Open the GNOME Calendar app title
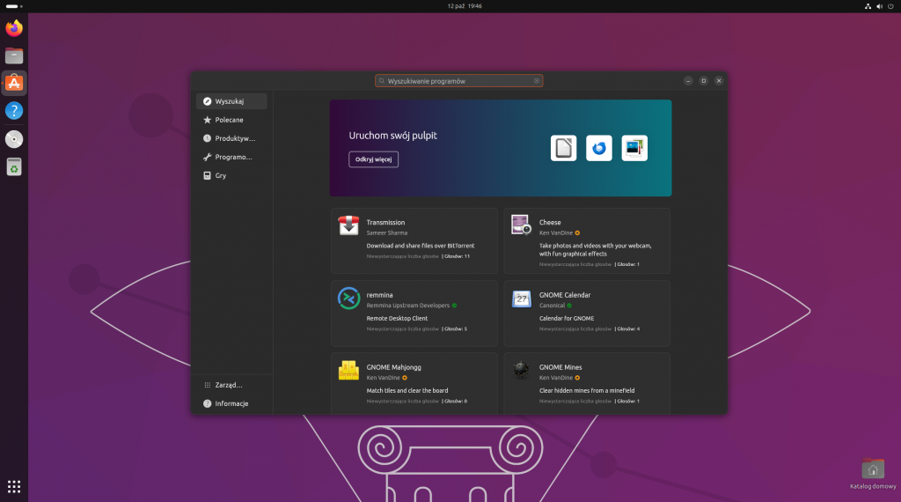Viewport: 901px width, 502px height. tap(565, 295)
